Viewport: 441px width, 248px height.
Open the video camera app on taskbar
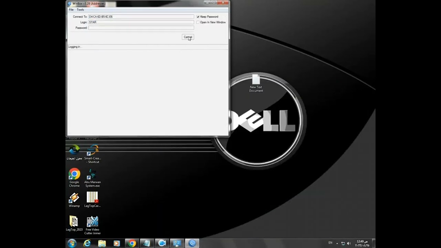tap(162, 243)
